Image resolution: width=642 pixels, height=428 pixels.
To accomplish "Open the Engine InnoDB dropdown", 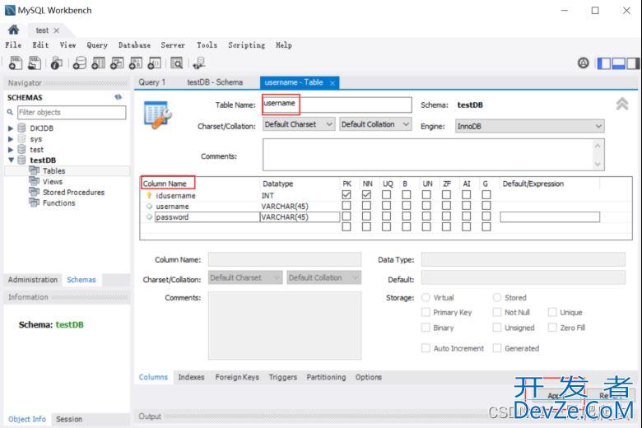I will click(529, 126).
